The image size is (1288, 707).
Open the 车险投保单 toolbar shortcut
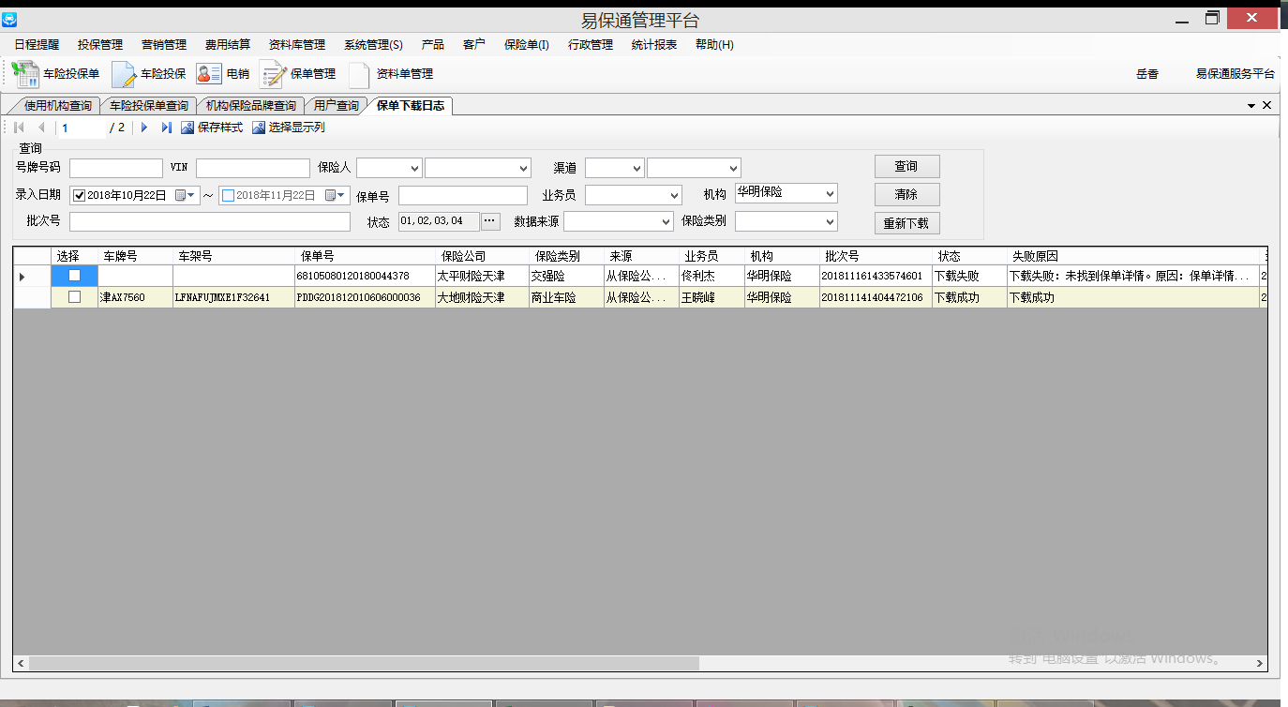[56, 73]
